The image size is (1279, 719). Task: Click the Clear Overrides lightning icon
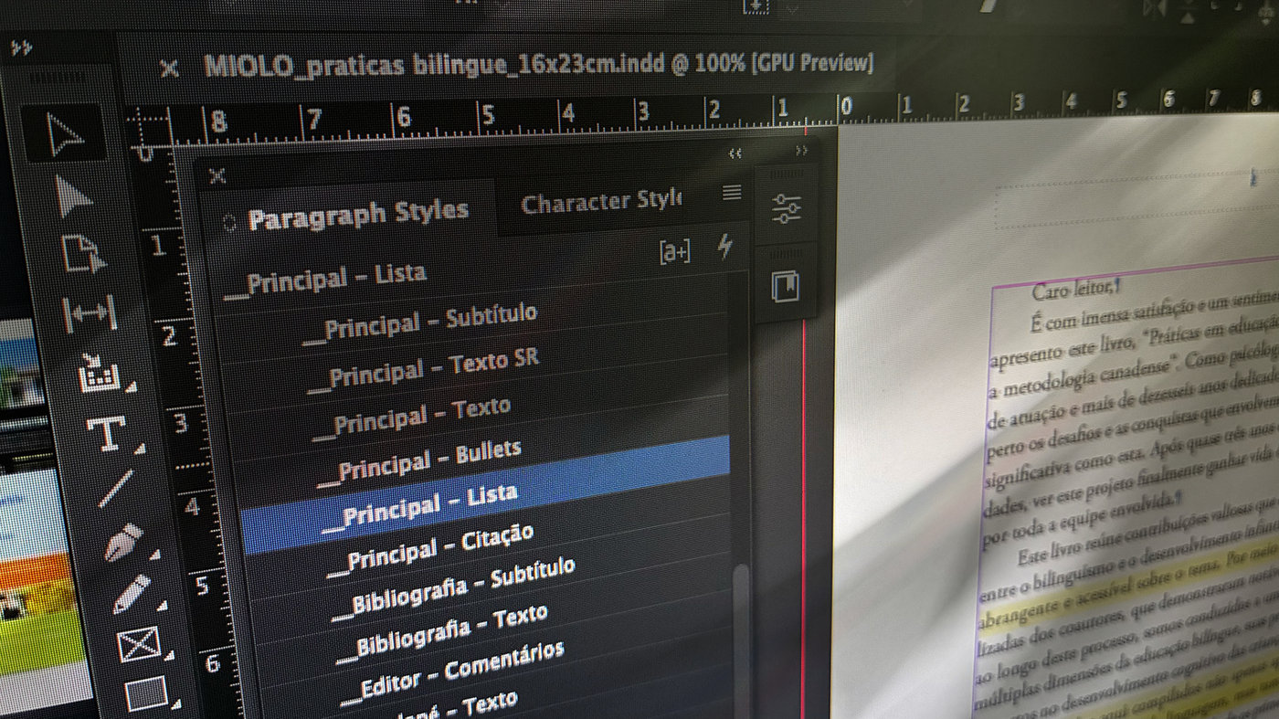(x=725, y=247)
